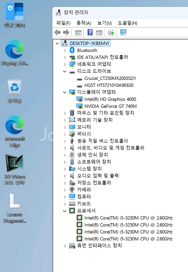Expand the 모니터 category
This screenshot has width=188, height=272.
pos(65,127)
